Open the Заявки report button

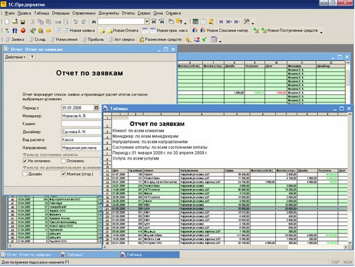pyautogui.click(x=15, y=39)
